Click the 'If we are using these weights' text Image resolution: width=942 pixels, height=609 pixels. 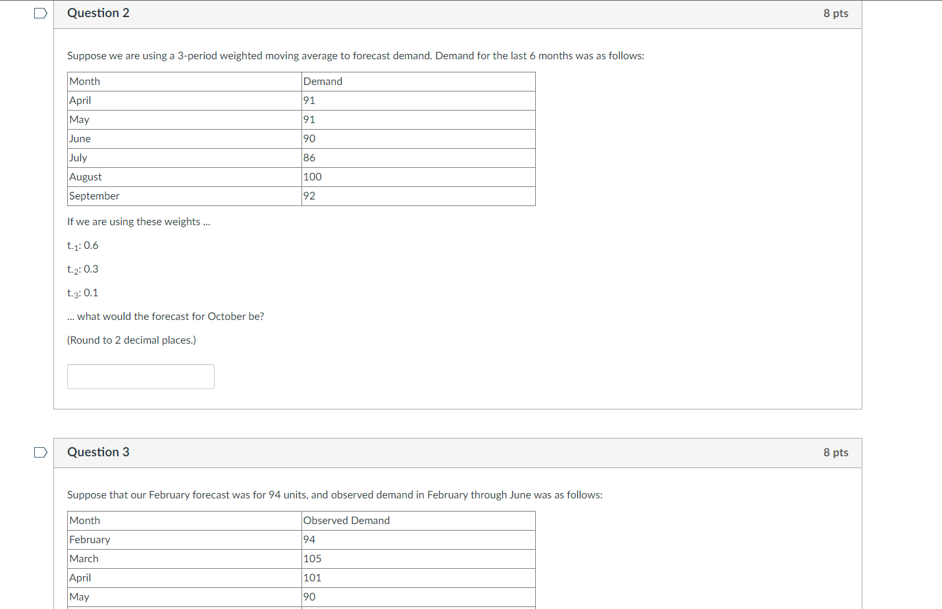(139, 222)
